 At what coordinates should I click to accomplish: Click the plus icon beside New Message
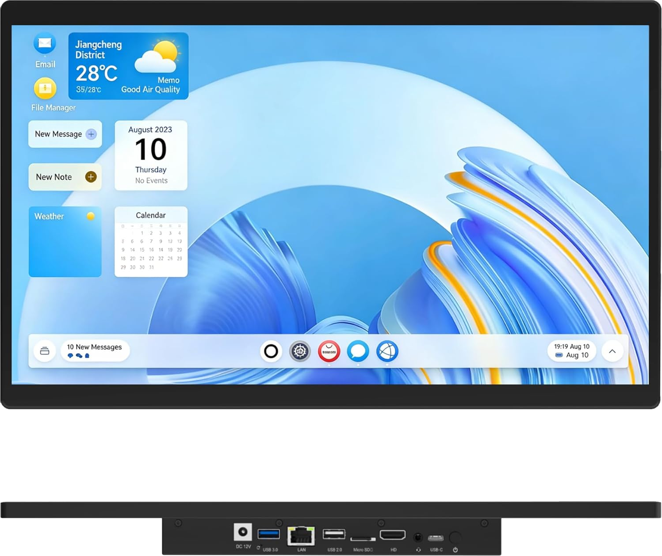pos(91,134)
